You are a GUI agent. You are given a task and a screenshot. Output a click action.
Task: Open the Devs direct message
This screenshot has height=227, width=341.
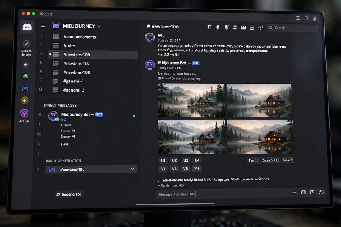pos(64,144)
